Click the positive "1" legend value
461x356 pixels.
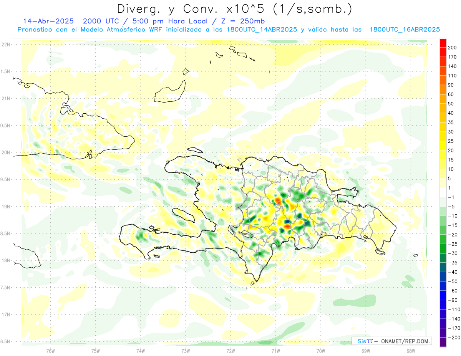449,188
